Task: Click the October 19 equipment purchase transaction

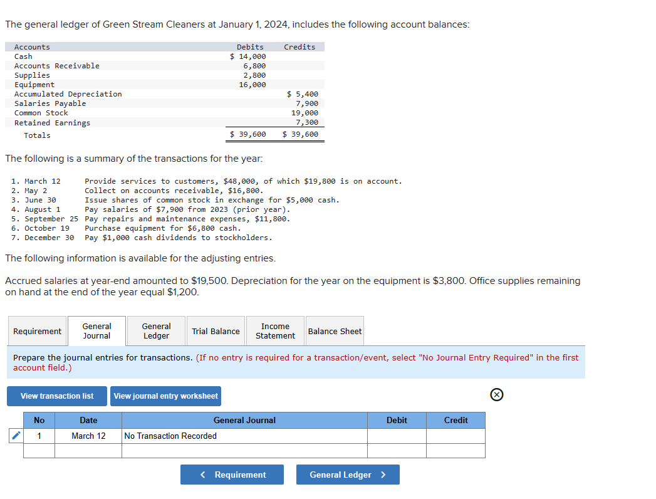Action: [x=127, y=228]
